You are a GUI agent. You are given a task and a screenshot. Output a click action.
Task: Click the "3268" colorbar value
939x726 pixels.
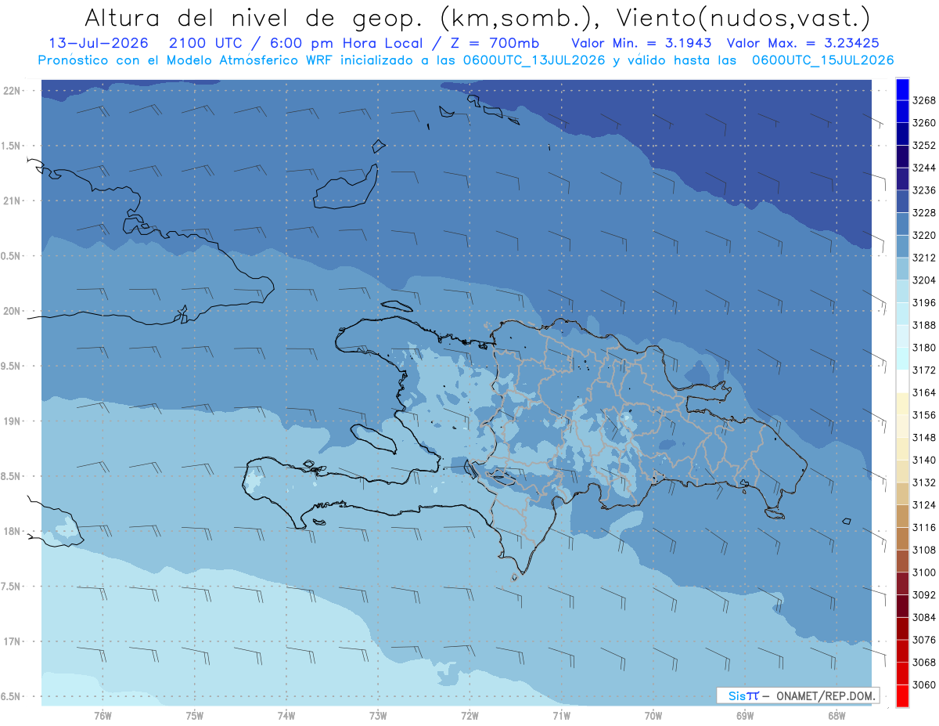point(924,100)
